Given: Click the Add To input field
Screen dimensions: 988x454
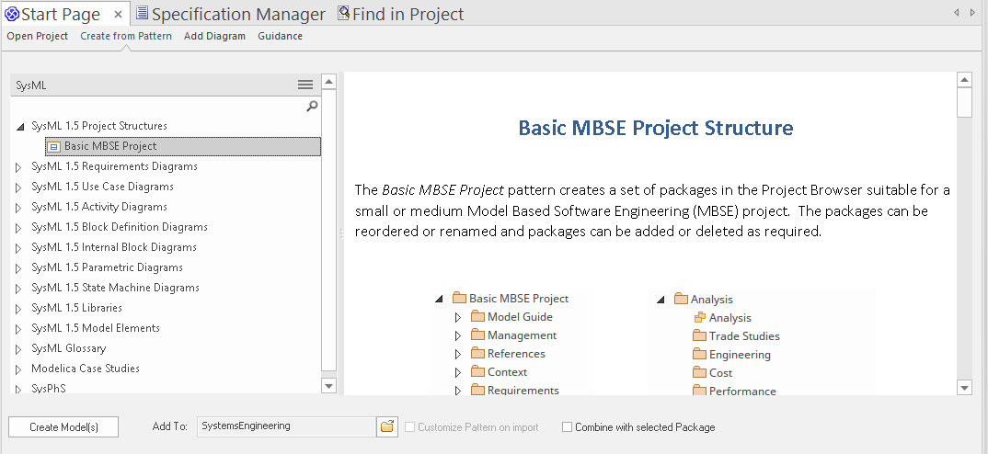Looking at the screenshot, I should [x=285, y=426].
